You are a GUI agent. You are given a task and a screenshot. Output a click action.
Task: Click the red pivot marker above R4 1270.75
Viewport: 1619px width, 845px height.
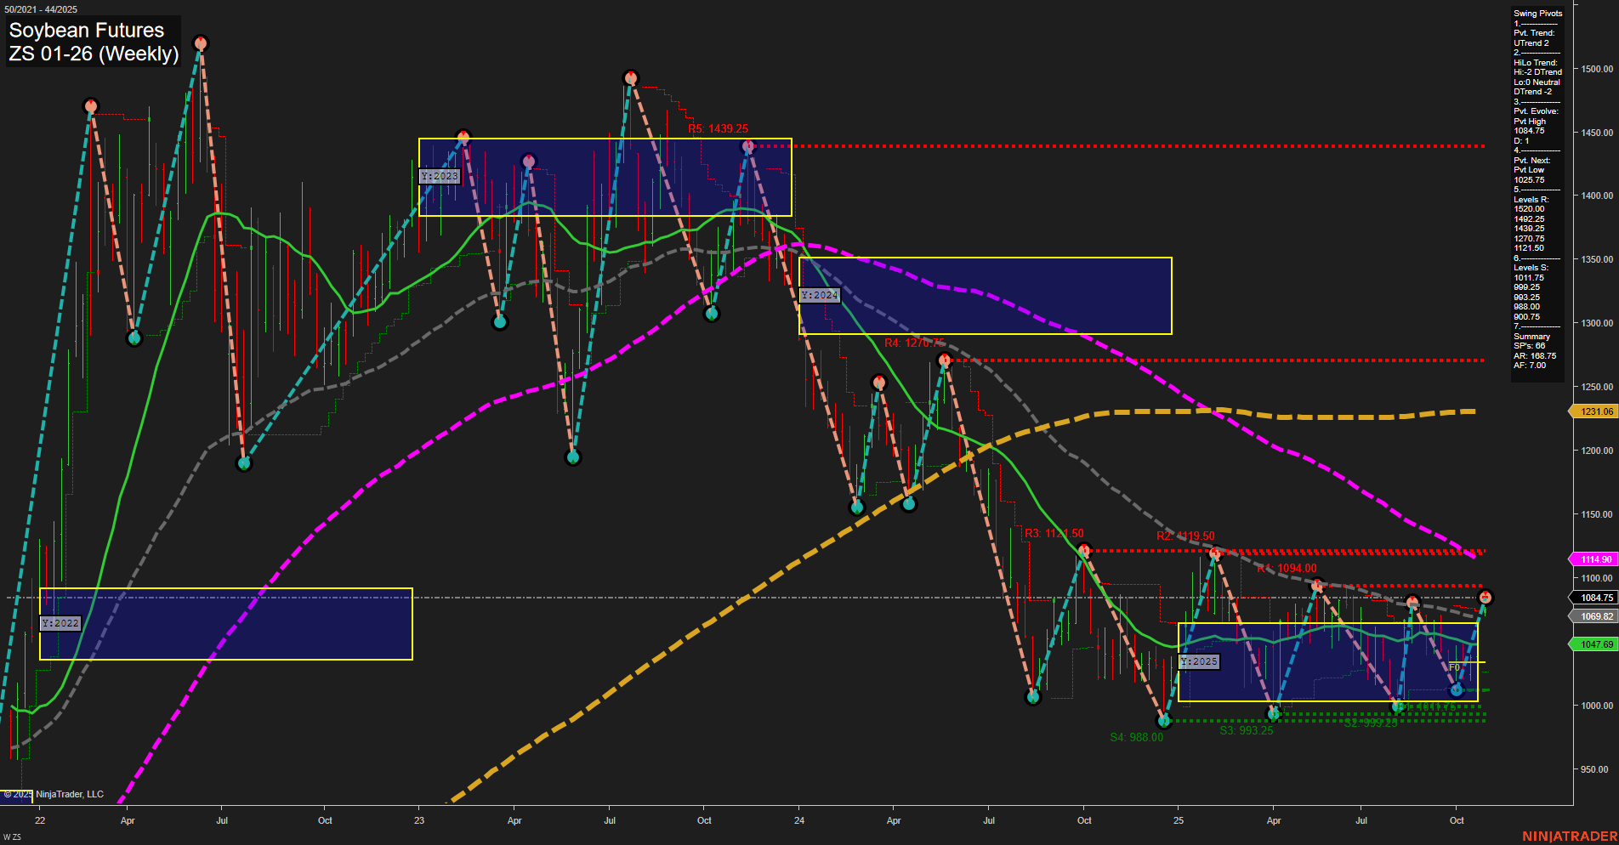pos(944,360)
